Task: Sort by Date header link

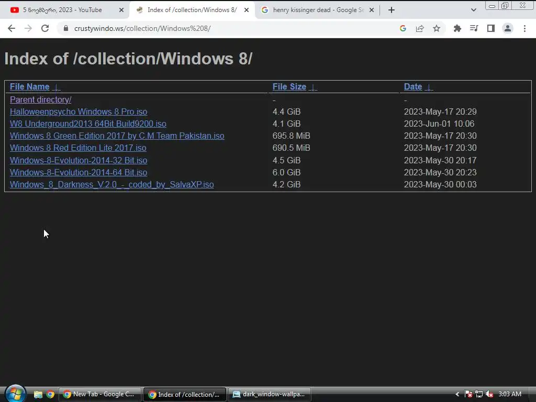Action: click(413, 87)
